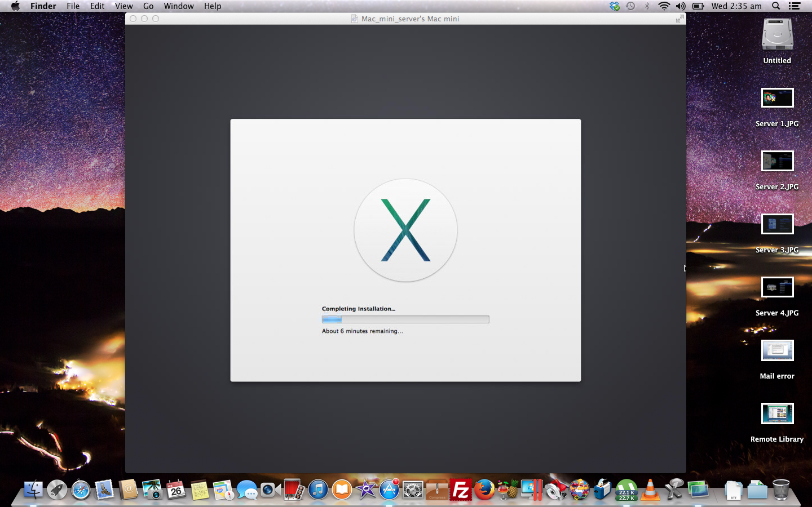
Task: Open HandBrake pineapple cocktail icon
Action: (508, 490)
